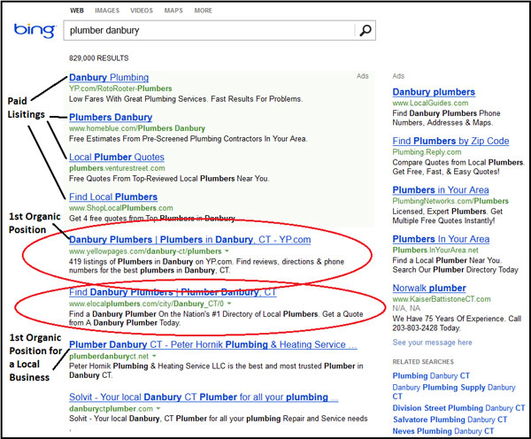The width and height of the screenshot is (531, 439).
Task: Go to the Maps tab
Action: tap(175, 11)
